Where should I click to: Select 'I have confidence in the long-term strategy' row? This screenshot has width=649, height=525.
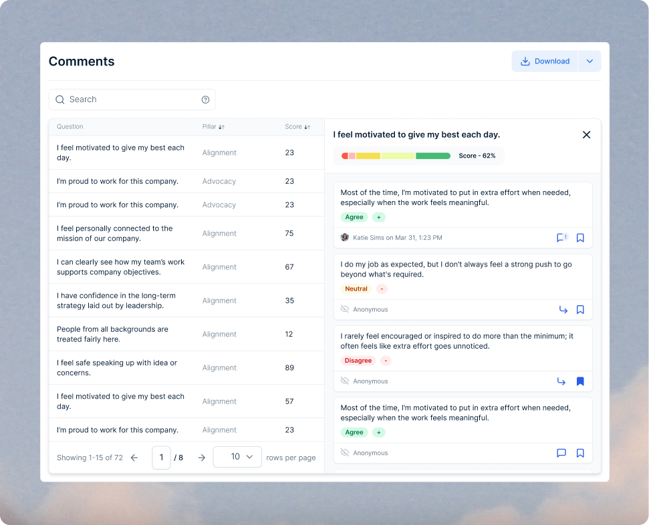tap(186, 301)
